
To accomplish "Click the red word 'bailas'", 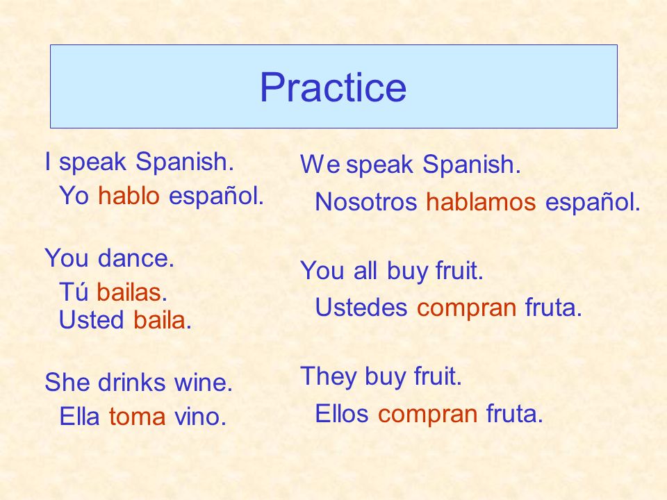I will pos(129,292).
